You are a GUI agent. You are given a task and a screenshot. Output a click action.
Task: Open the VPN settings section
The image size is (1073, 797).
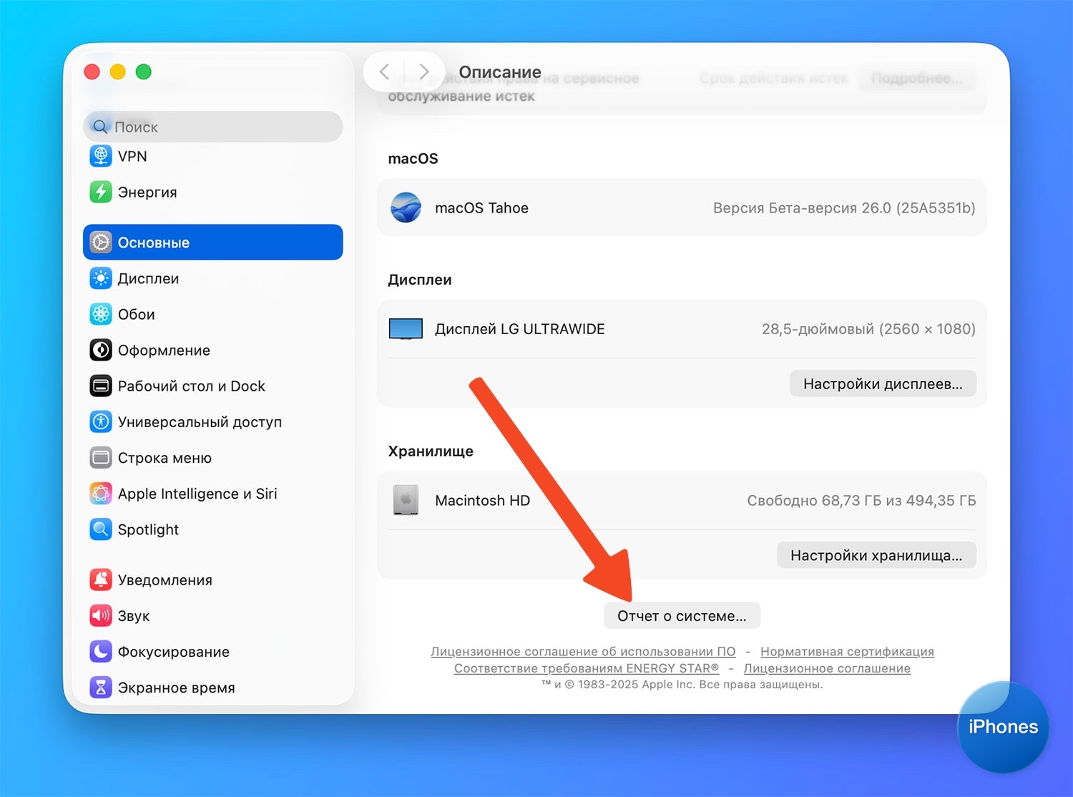coord(213,156)
